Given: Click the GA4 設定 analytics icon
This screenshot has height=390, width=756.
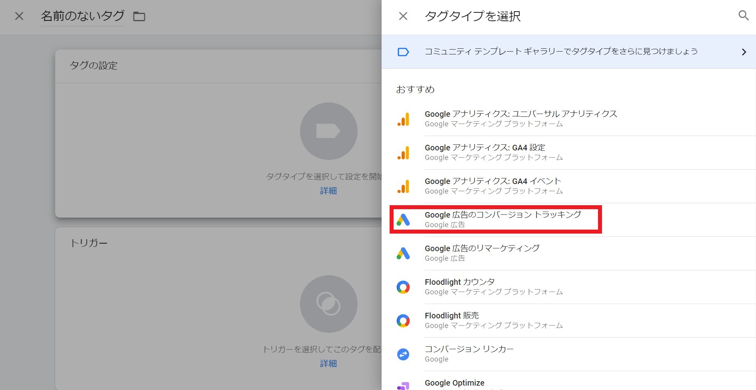Looking at the screenshot, I should tap(403, 153).
